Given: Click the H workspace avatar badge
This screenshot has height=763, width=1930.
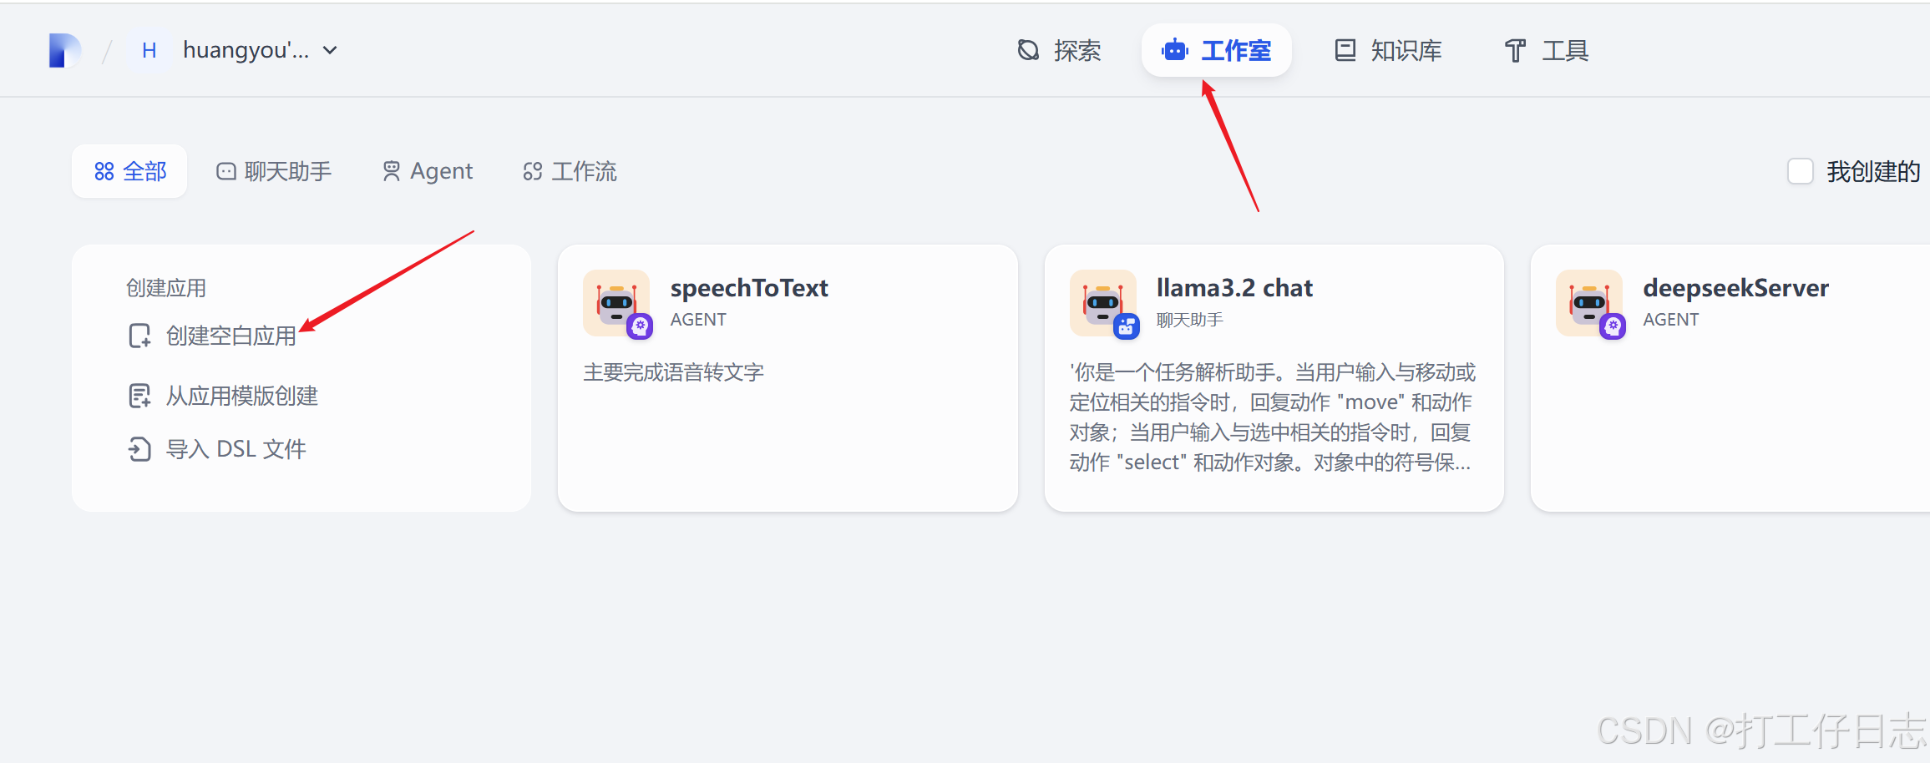Looking at the screenshot, I should (149, 50).
